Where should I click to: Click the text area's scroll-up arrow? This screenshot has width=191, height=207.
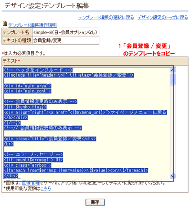(x=172, y=70)
